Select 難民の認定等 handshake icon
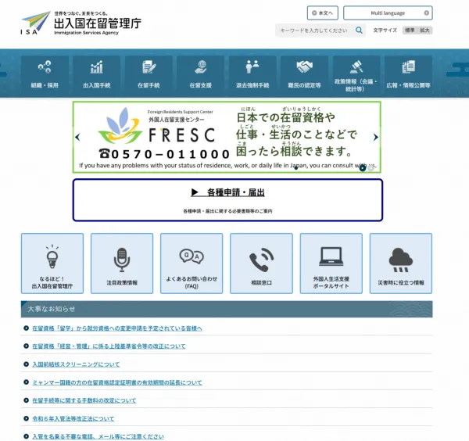 pyautogui.click(x=304, y=72)
